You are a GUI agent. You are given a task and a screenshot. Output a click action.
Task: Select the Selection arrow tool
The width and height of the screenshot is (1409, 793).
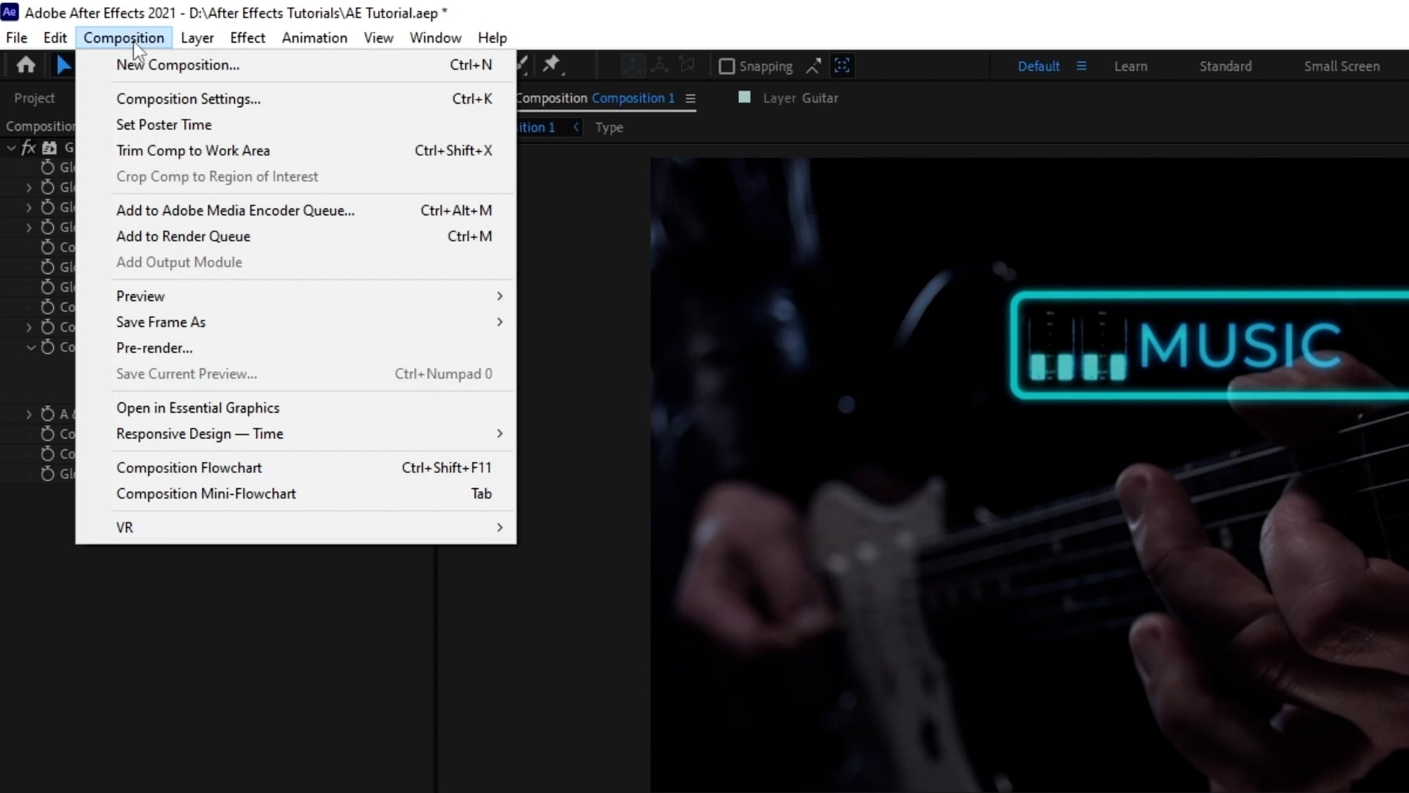pos(64,65)
